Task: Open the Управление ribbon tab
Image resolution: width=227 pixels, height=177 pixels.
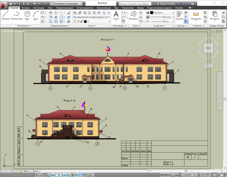Action: point(127,8)
